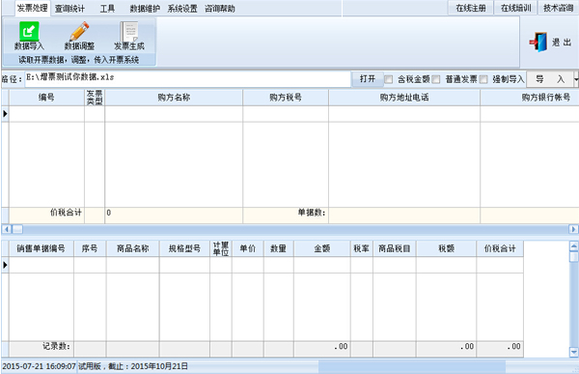Click the 编号 column header

coord(46,98)
